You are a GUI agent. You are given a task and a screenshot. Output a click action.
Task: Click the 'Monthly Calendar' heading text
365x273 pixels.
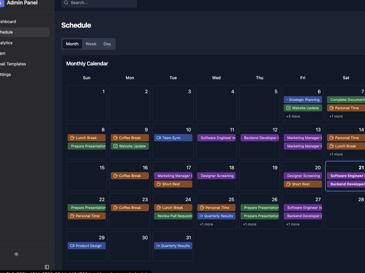(x=87, y=64)
